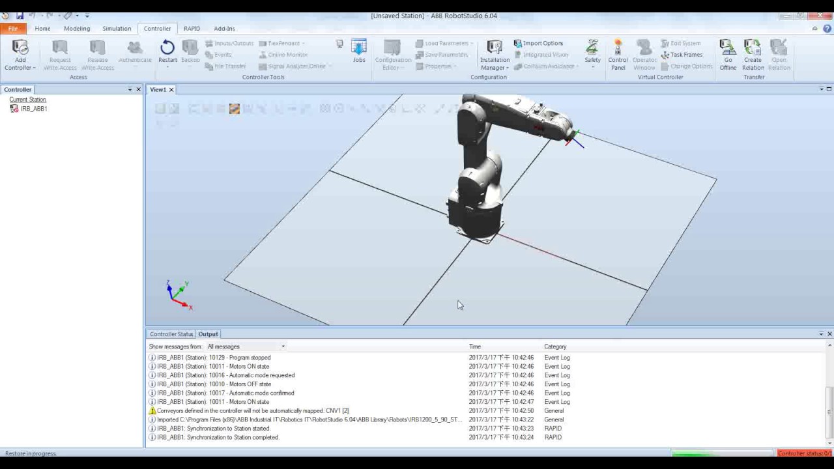Open Configuration Editor
The height and width of the screenshot is (469, 834).
pos(393,55)
